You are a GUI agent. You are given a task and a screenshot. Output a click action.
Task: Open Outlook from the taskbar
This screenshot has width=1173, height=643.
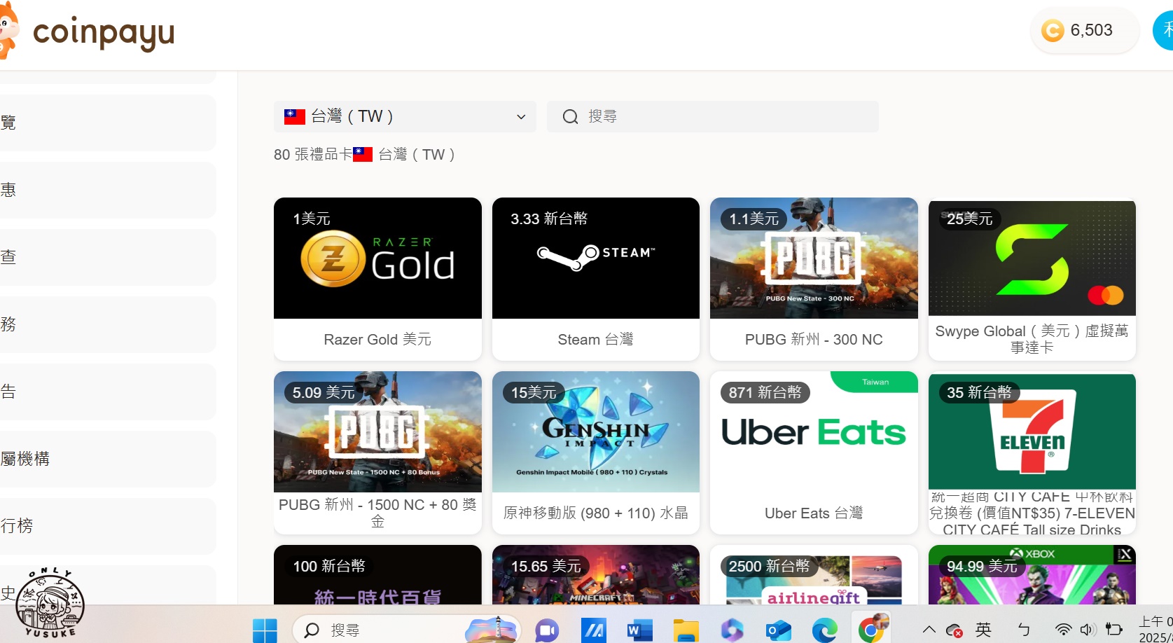778,630
